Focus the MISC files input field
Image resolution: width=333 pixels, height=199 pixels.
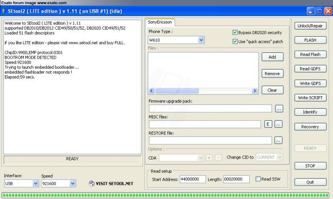tap(205, 124)
